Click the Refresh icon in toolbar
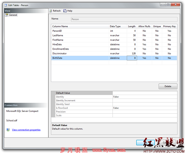The image size is (185, 153). pos(51,11)
